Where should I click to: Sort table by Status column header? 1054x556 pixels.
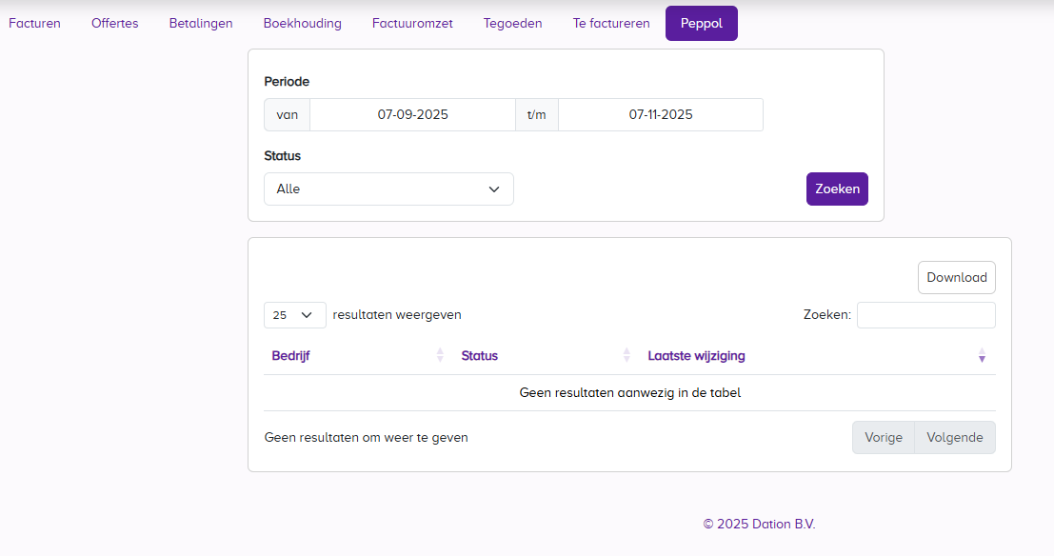[x=479, y=356]
